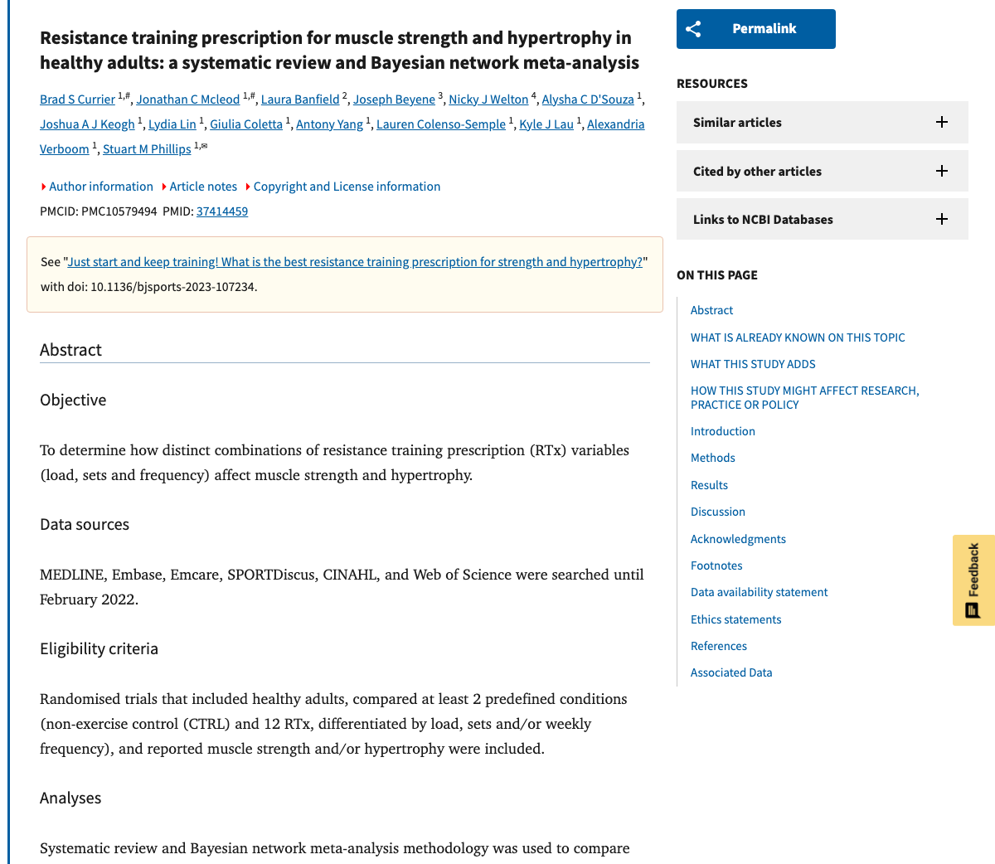This screenshot has width=995, height=864.
Task: Follow the PMID 37414459 link
Action: tap(221, 211)
